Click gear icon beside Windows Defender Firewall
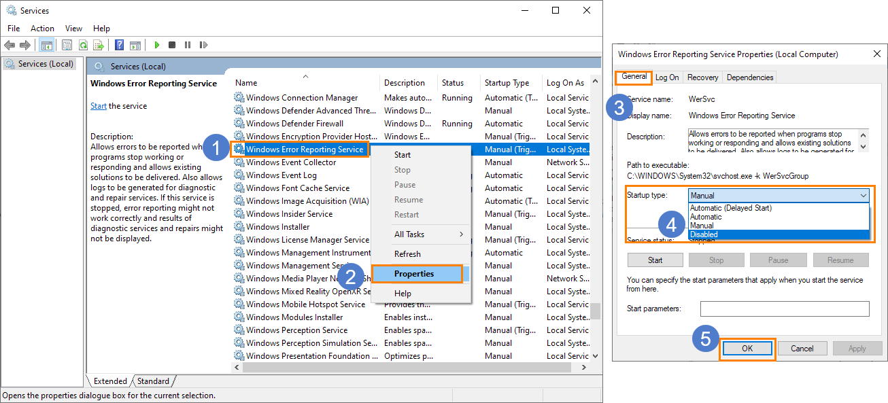 point(239,123)
